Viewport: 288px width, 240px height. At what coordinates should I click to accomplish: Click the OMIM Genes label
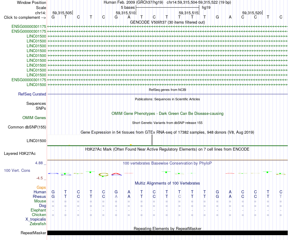tap(34, 118)
